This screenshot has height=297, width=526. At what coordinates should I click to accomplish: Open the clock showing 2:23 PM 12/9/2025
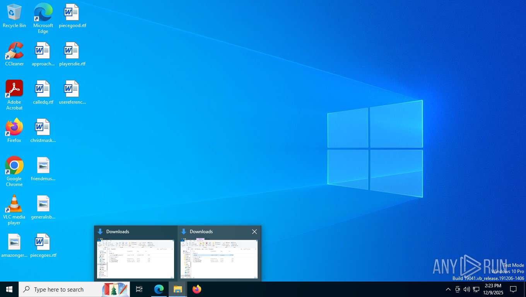pos(493,289)
